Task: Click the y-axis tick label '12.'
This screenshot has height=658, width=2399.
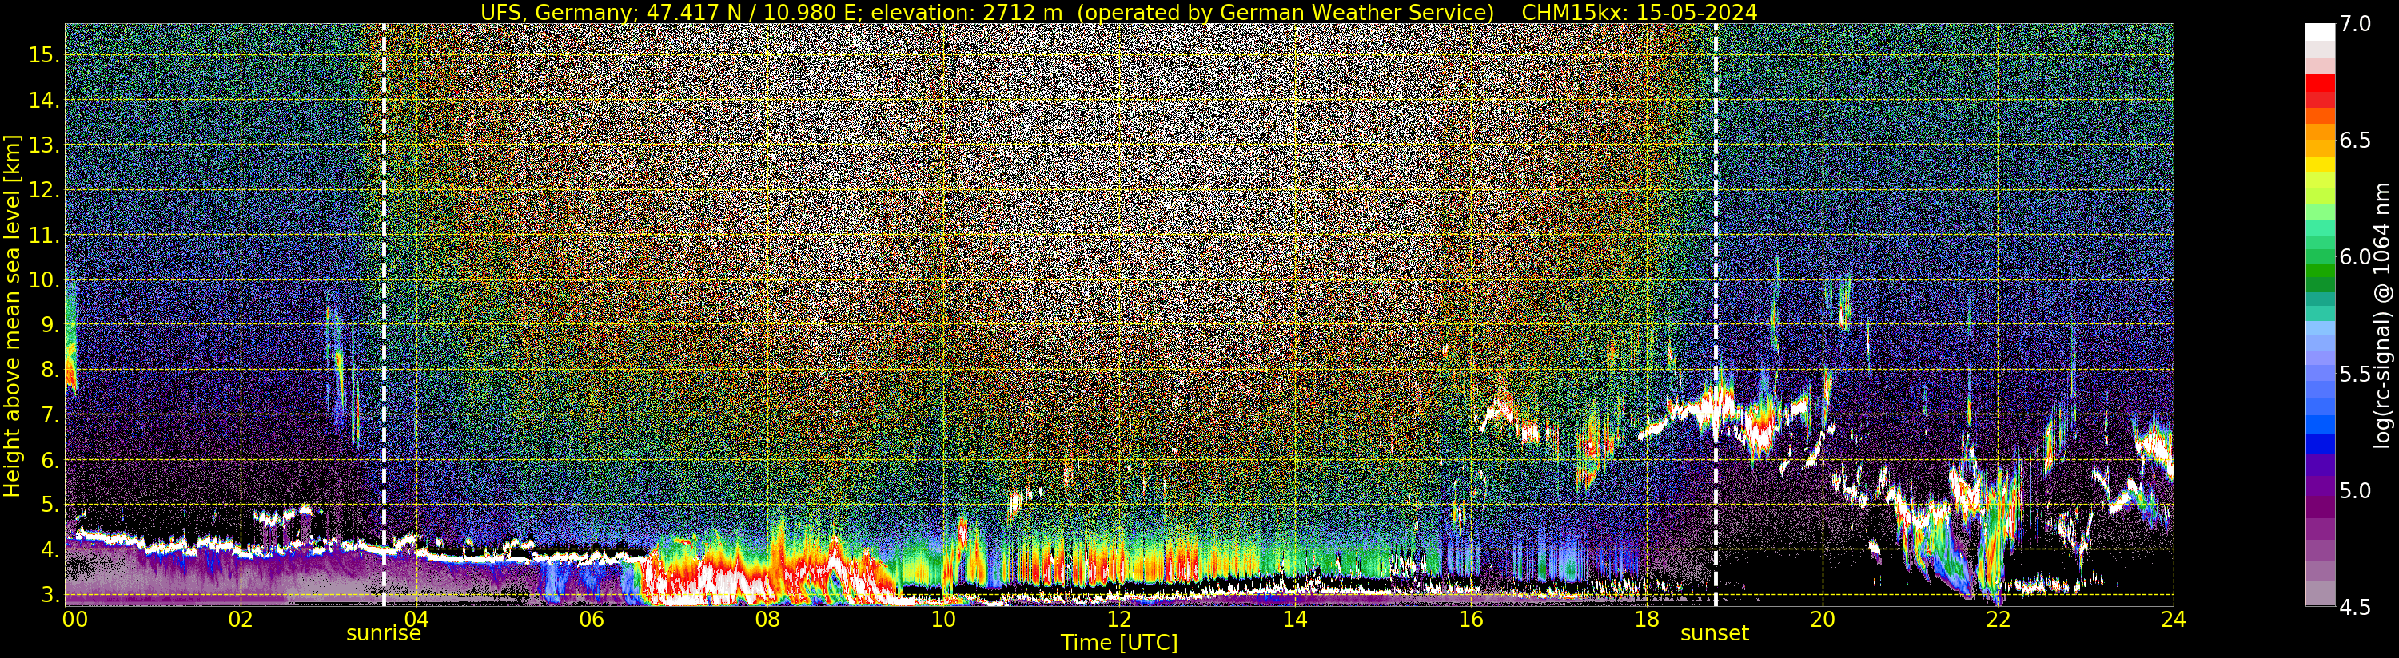Action: coord(45,190)
